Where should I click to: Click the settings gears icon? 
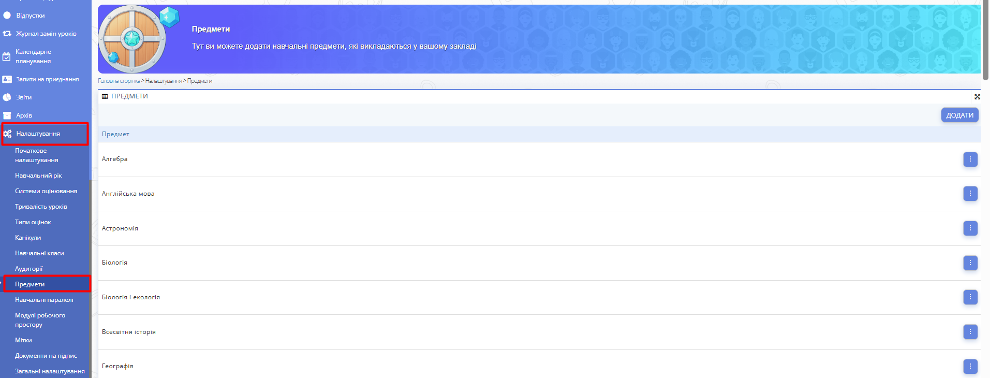tap(7, 134)
